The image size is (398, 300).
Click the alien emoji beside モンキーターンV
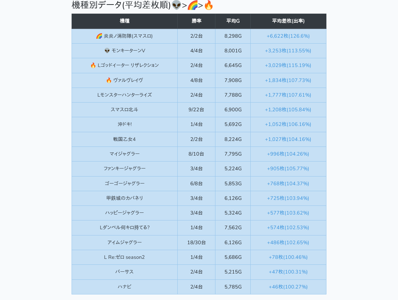107,51
